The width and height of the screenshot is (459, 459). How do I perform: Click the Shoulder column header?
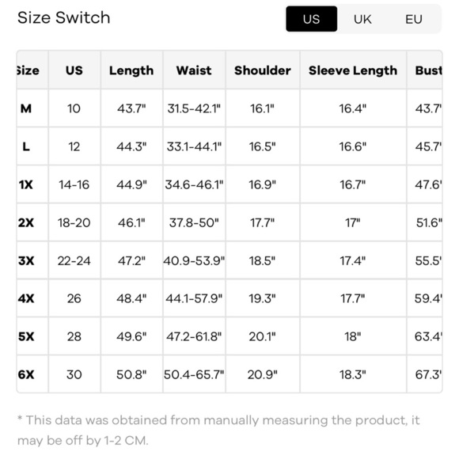(x=262, y=70)
